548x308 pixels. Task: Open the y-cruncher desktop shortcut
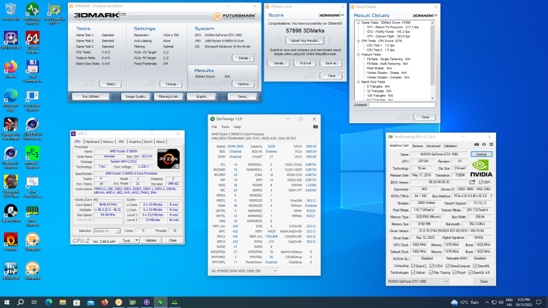point(32,100)
